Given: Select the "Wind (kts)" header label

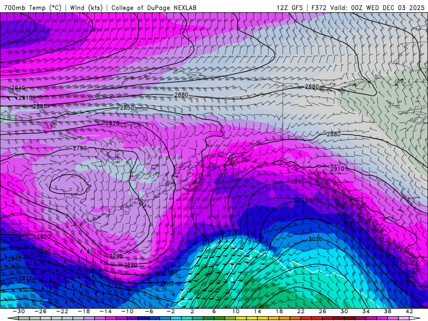Looking at the screenshot, I should tap(86, 7).
